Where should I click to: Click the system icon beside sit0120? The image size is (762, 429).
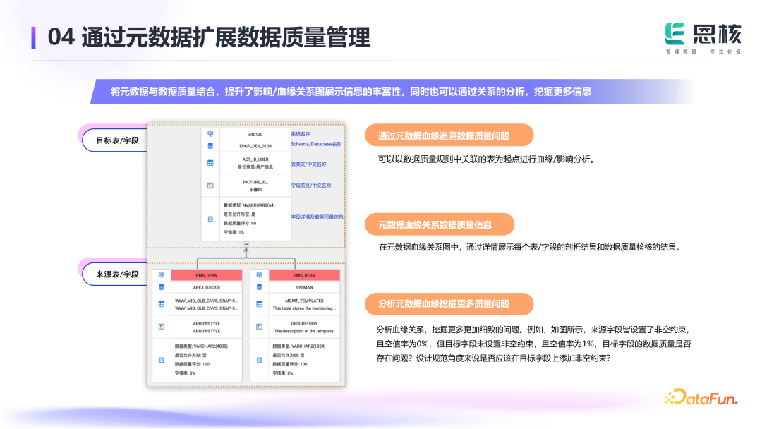210,134
